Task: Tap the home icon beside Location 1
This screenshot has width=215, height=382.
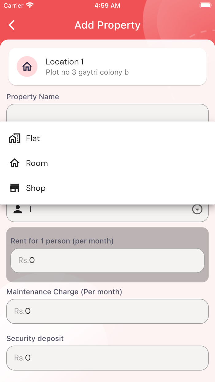Action: (x=27, y=66)
